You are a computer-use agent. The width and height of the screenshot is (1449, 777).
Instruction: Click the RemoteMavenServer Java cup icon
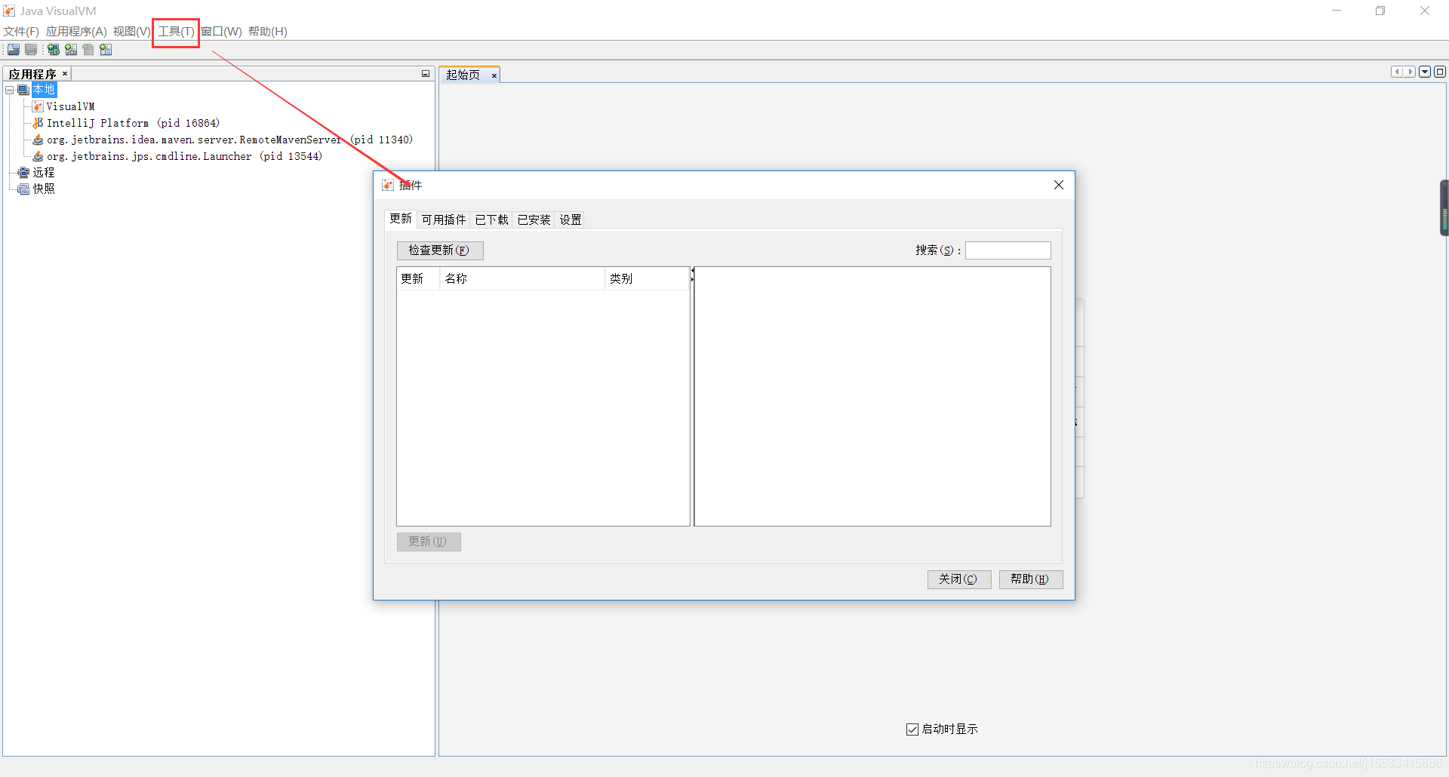click(38, 140)
